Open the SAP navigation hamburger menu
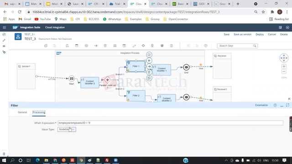Viewport: 292px width, 164px height. pos(4,27)
